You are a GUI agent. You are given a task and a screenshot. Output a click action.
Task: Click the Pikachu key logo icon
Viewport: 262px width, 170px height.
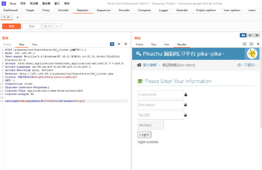(x=138, y=54)
